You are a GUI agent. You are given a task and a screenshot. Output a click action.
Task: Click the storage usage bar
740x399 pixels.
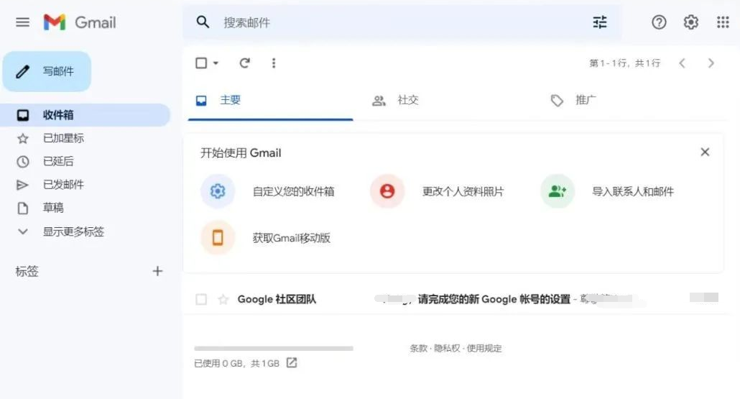click(274, 349)
